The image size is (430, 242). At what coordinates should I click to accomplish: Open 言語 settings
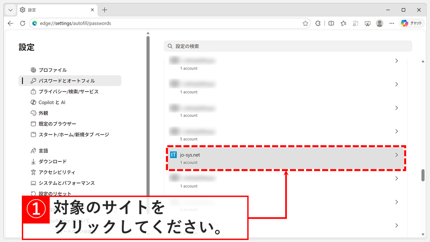[70, 151]
